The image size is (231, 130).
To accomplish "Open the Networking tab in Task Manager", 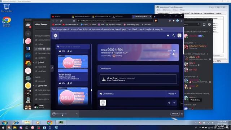I will point(209,13).
